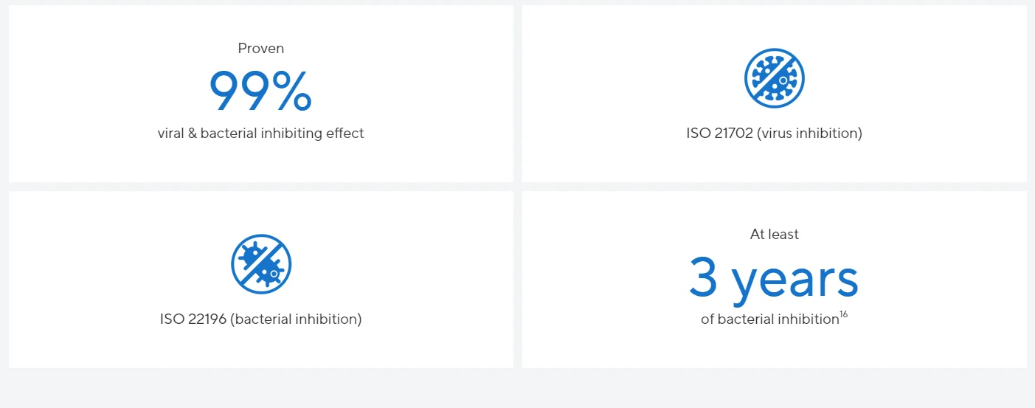
Task: Click the "Proven" label
Action: coord(260,49)
